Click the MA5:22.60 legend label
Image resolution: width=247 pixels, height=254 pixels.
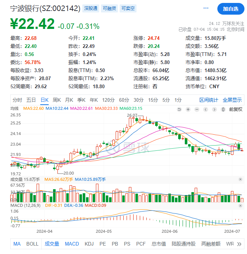click(33, 108)
